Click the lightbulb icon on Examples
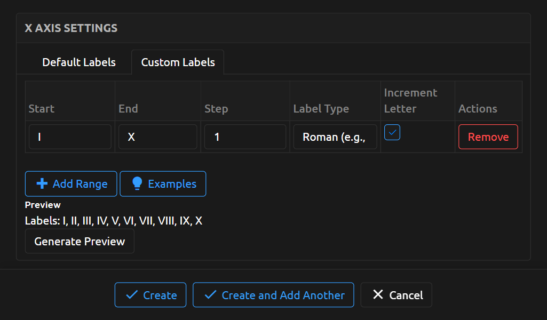The height and width of the screenshot is (320, 547). coord(137,184)
